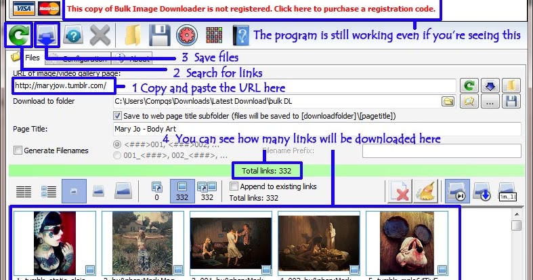This screenshot has width=533, height=280.
Task: Toggle the corner checkbox on thumbnail 5
Action: [x=442, y=269]
